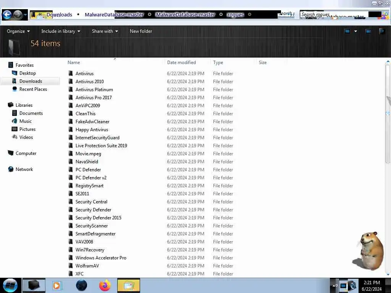Screen dimensions: 391x293
Task: Select Network in the navigation pane
Action: pyautogui.click(x=24, y=169)
